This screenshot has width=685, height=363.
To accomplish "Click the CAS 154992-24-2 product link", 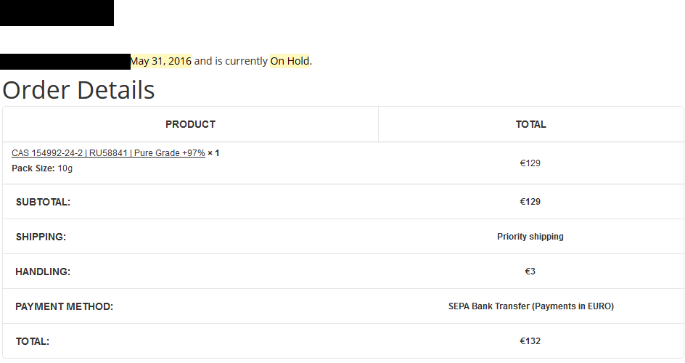I will pyautogui.click(x=108, y=153).
